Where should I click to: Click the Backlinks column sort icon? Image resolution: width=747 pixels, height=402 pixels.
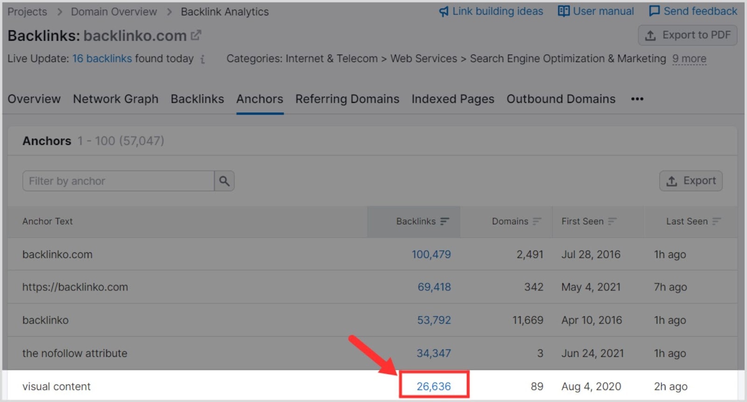[x=444, y=222]
